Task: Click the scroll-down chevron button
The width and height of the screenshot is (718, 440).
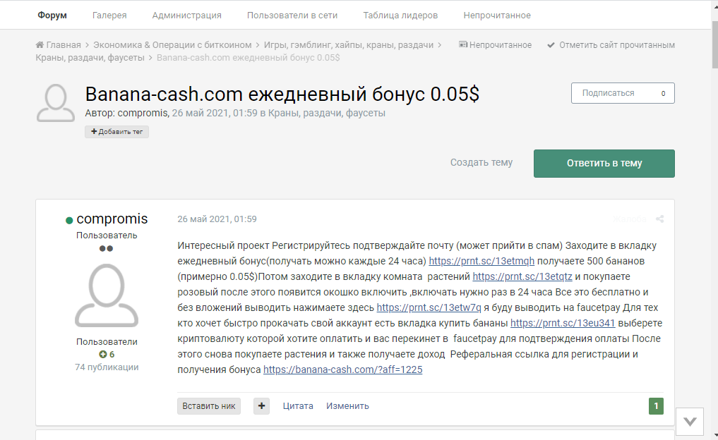Action: coord(690,422)
